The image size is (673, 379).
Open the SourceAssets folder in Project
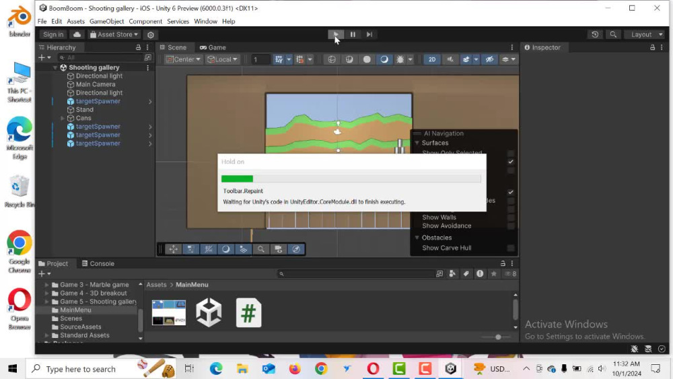click(81, 326)
